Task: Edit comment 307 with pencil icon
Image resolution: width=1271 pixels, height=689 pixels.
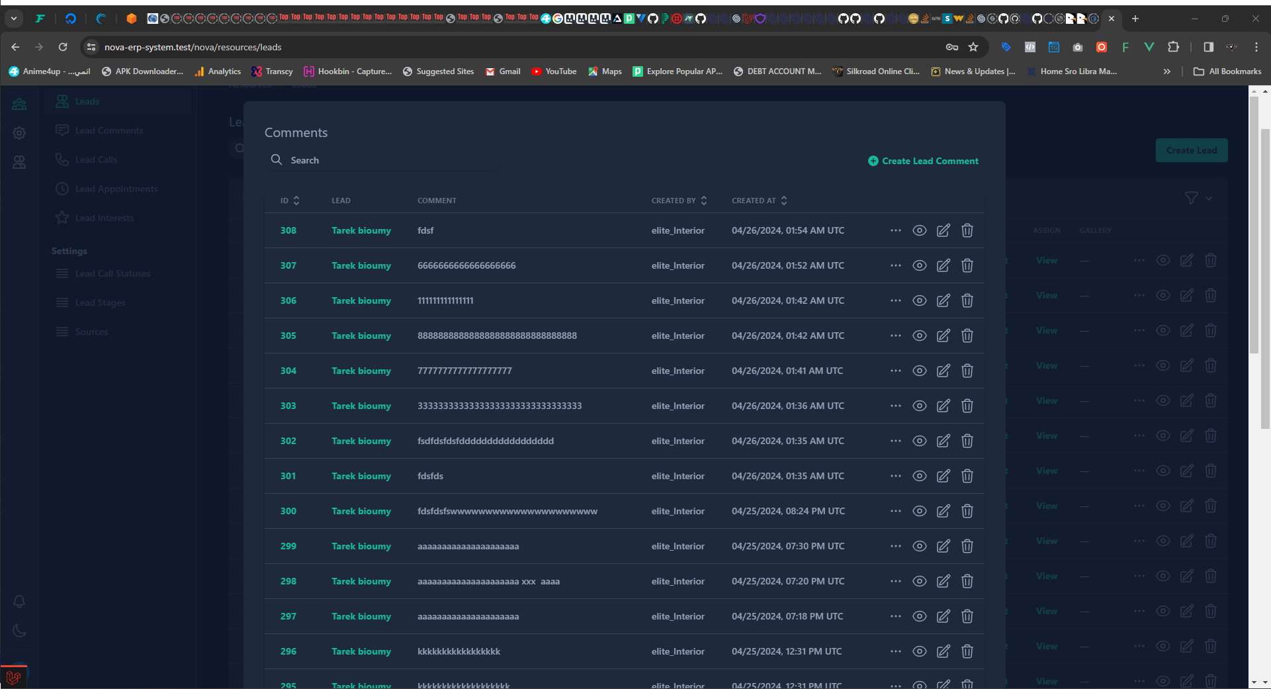Action: coord(943,265)
